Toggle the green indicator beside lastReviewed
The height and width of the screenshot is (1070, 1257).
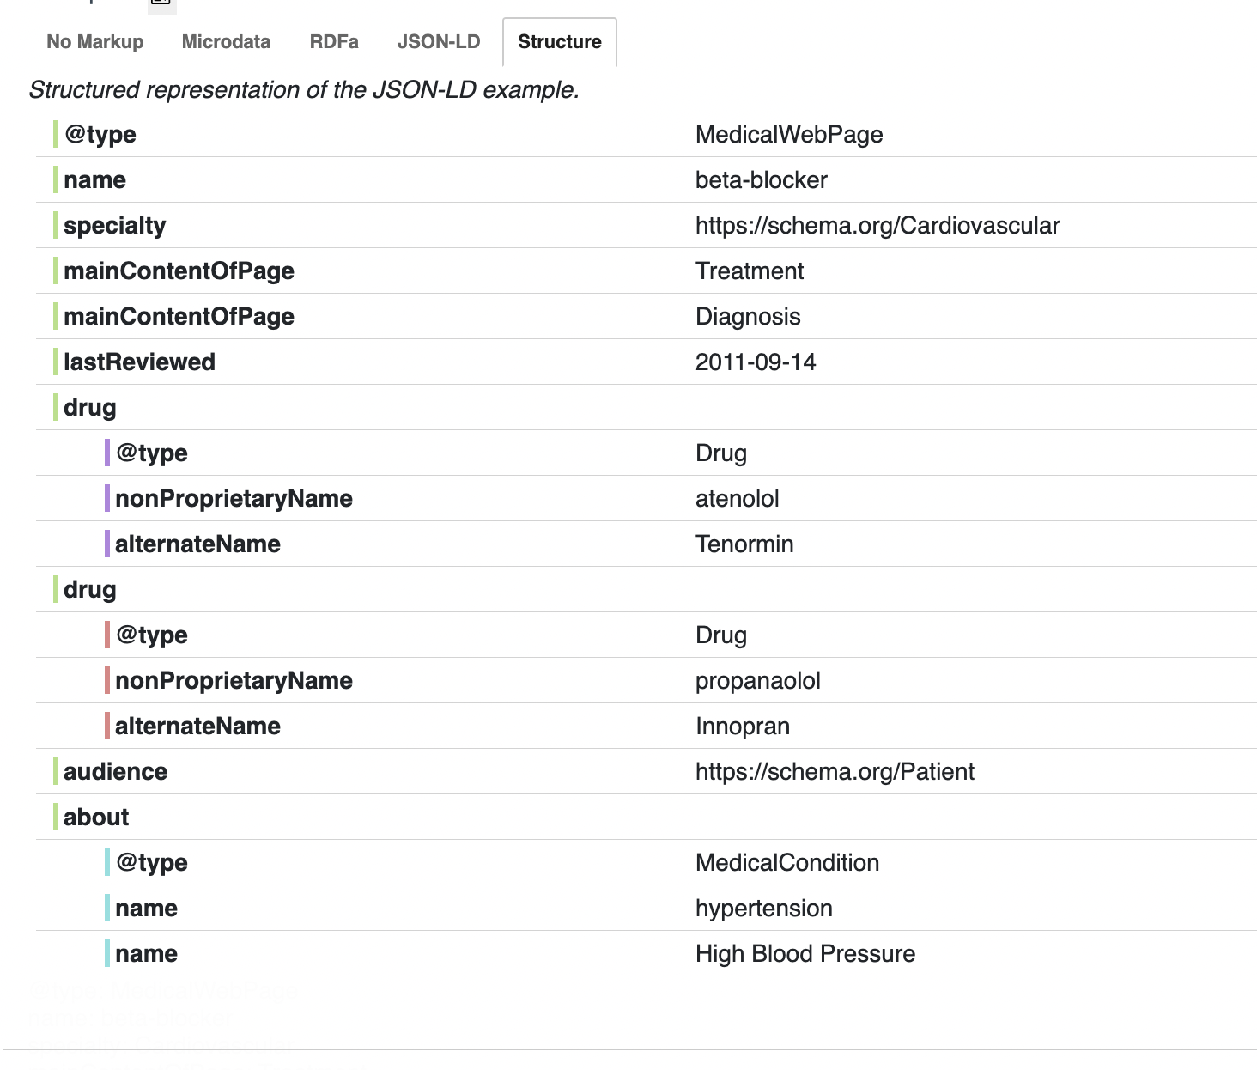click(x=55, y=362)
